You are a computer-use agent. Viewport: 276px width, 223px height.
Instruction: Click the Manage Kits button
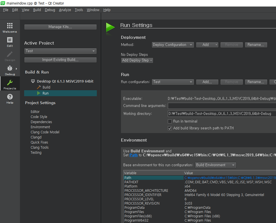pos(60,27)
